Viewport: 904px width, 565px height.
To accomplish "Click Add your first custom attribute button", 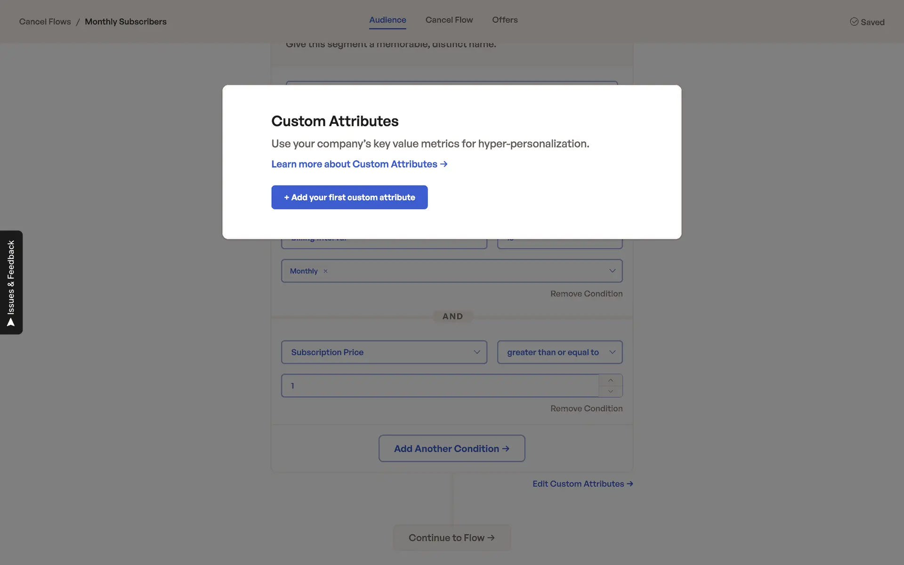I will 349,197.
